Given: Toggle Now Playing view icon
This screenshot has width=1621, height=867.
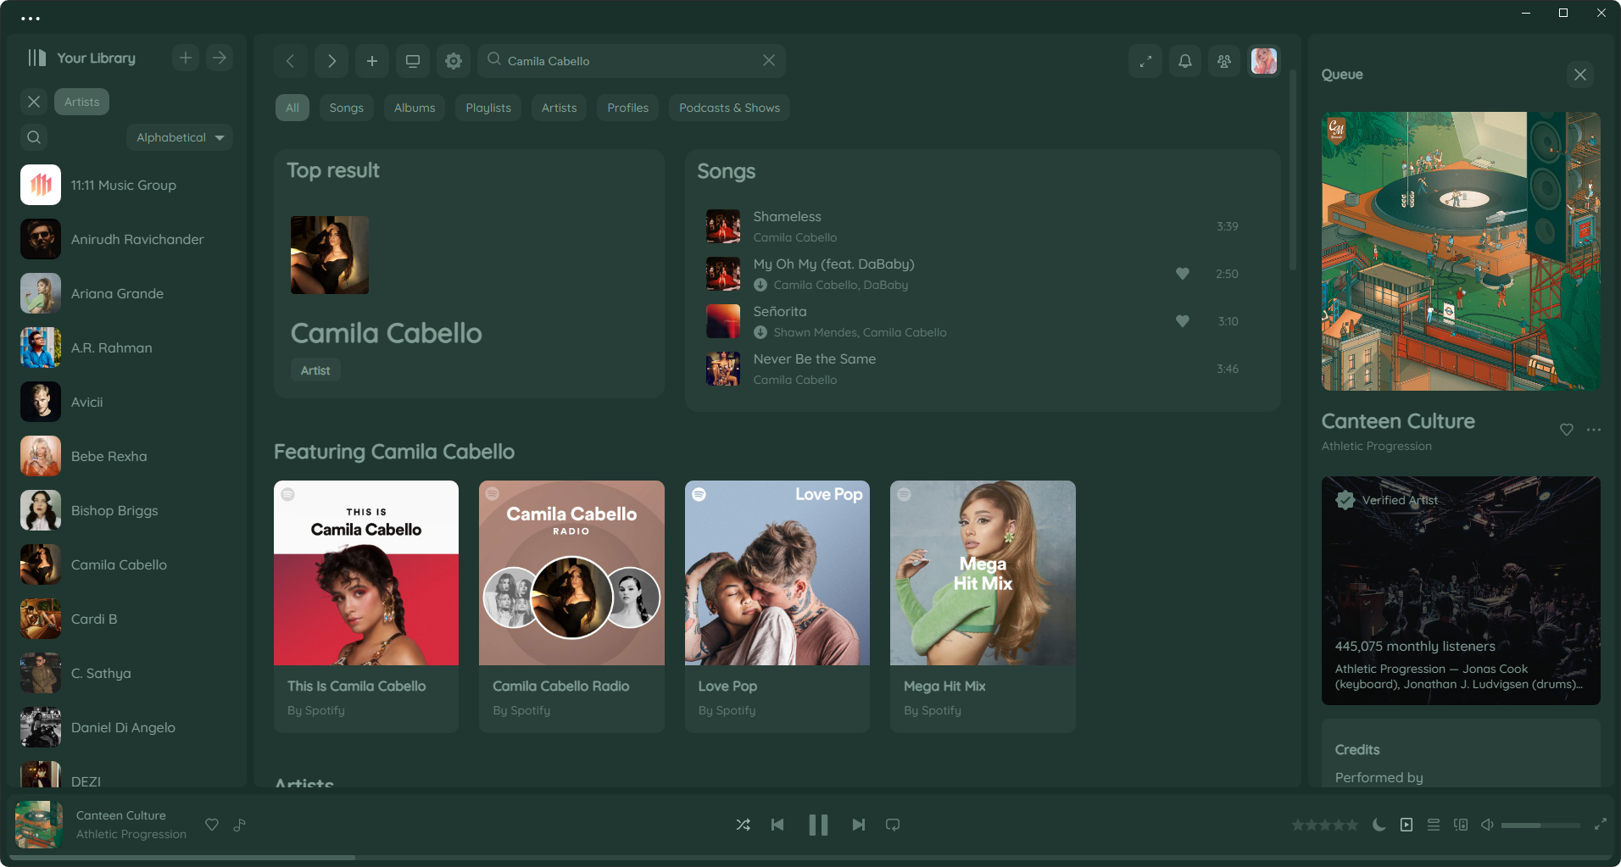Looking at the screenshot, I should coord(1407,825).
